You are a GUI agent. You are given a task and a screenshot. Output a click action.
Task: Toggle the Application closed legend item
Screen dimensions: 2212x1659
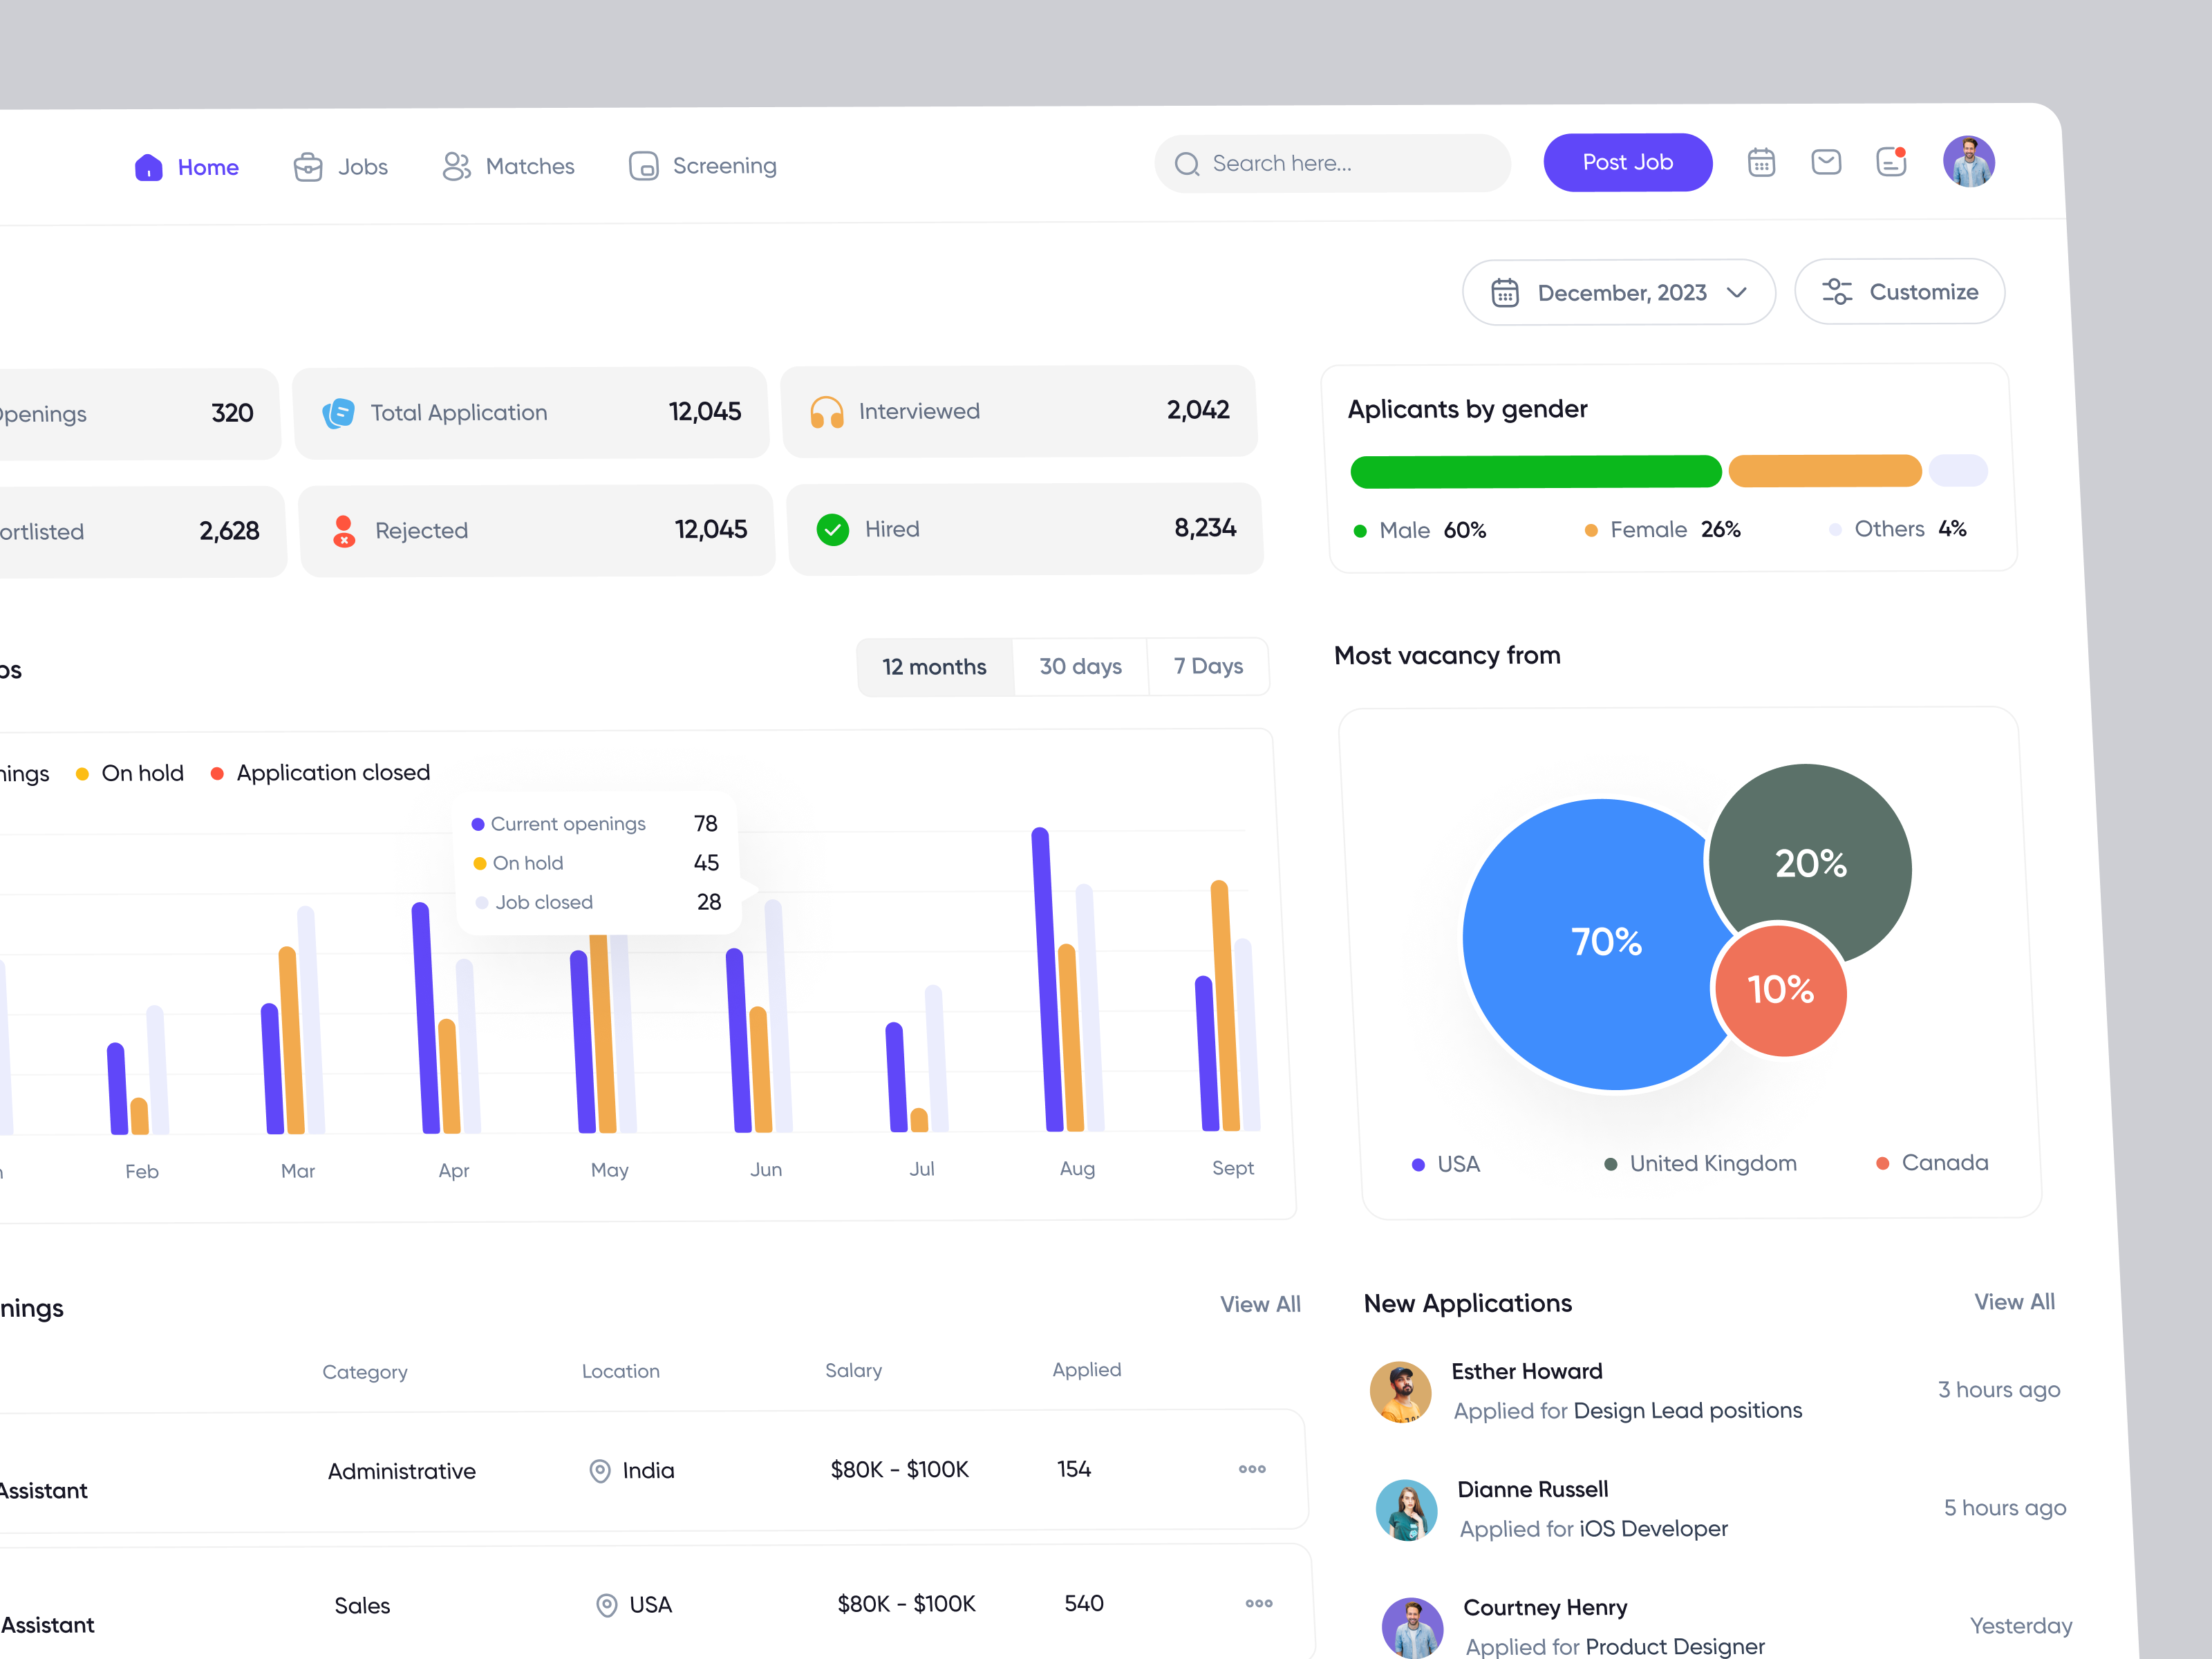(320, 772)
